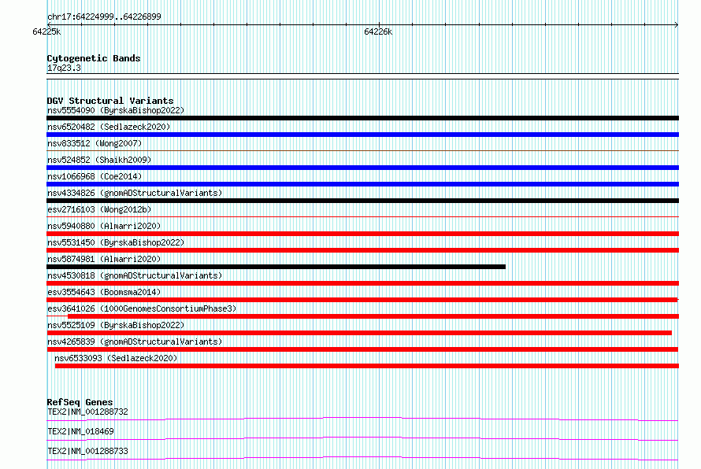
Task: Click the RefSeq Genes track title
Action: pyautogui.click(x=80, y=402)
